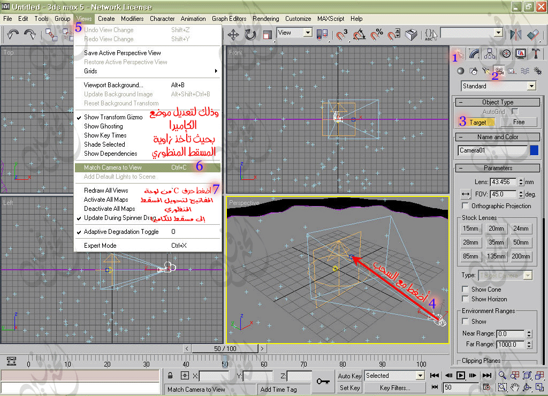Screen dimensions: 548x396
Task: Click the Undo arrow icon in toolbar
Action: [x=13, y=34]
